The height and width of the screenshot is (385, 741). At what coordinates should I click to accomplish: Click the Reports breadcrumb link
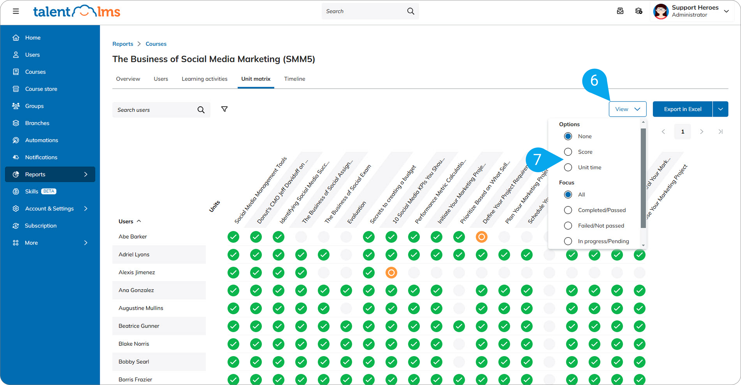(x=123, y=44)
